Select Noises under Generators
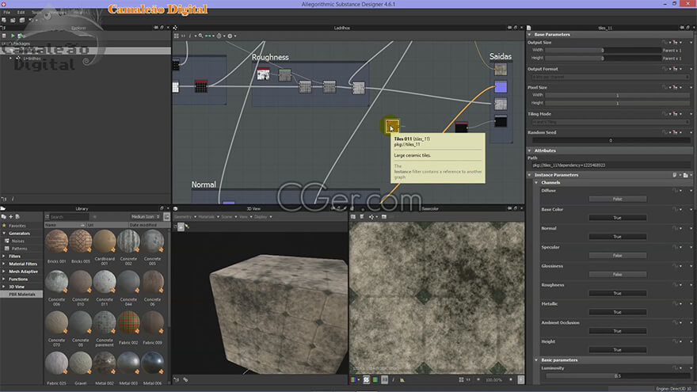The height and width of the screenshot is (392, 697). 17,241
